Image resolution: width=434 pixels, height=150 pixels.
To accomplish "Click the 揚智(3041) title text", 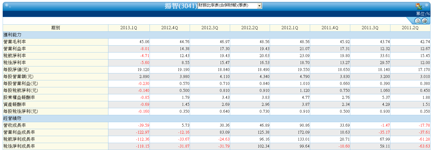I will [181, 6].
